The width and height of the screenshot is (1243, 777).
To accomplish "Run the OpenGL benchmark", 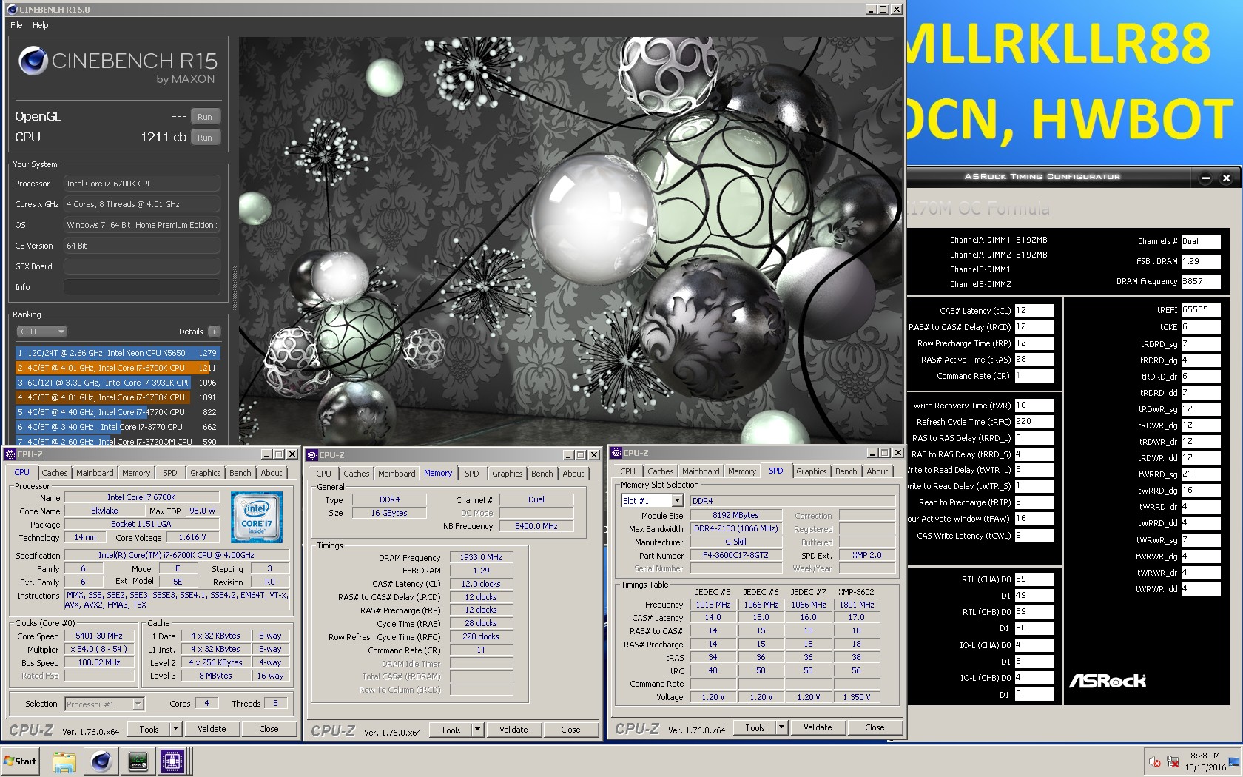I will (x=205, y=117).
